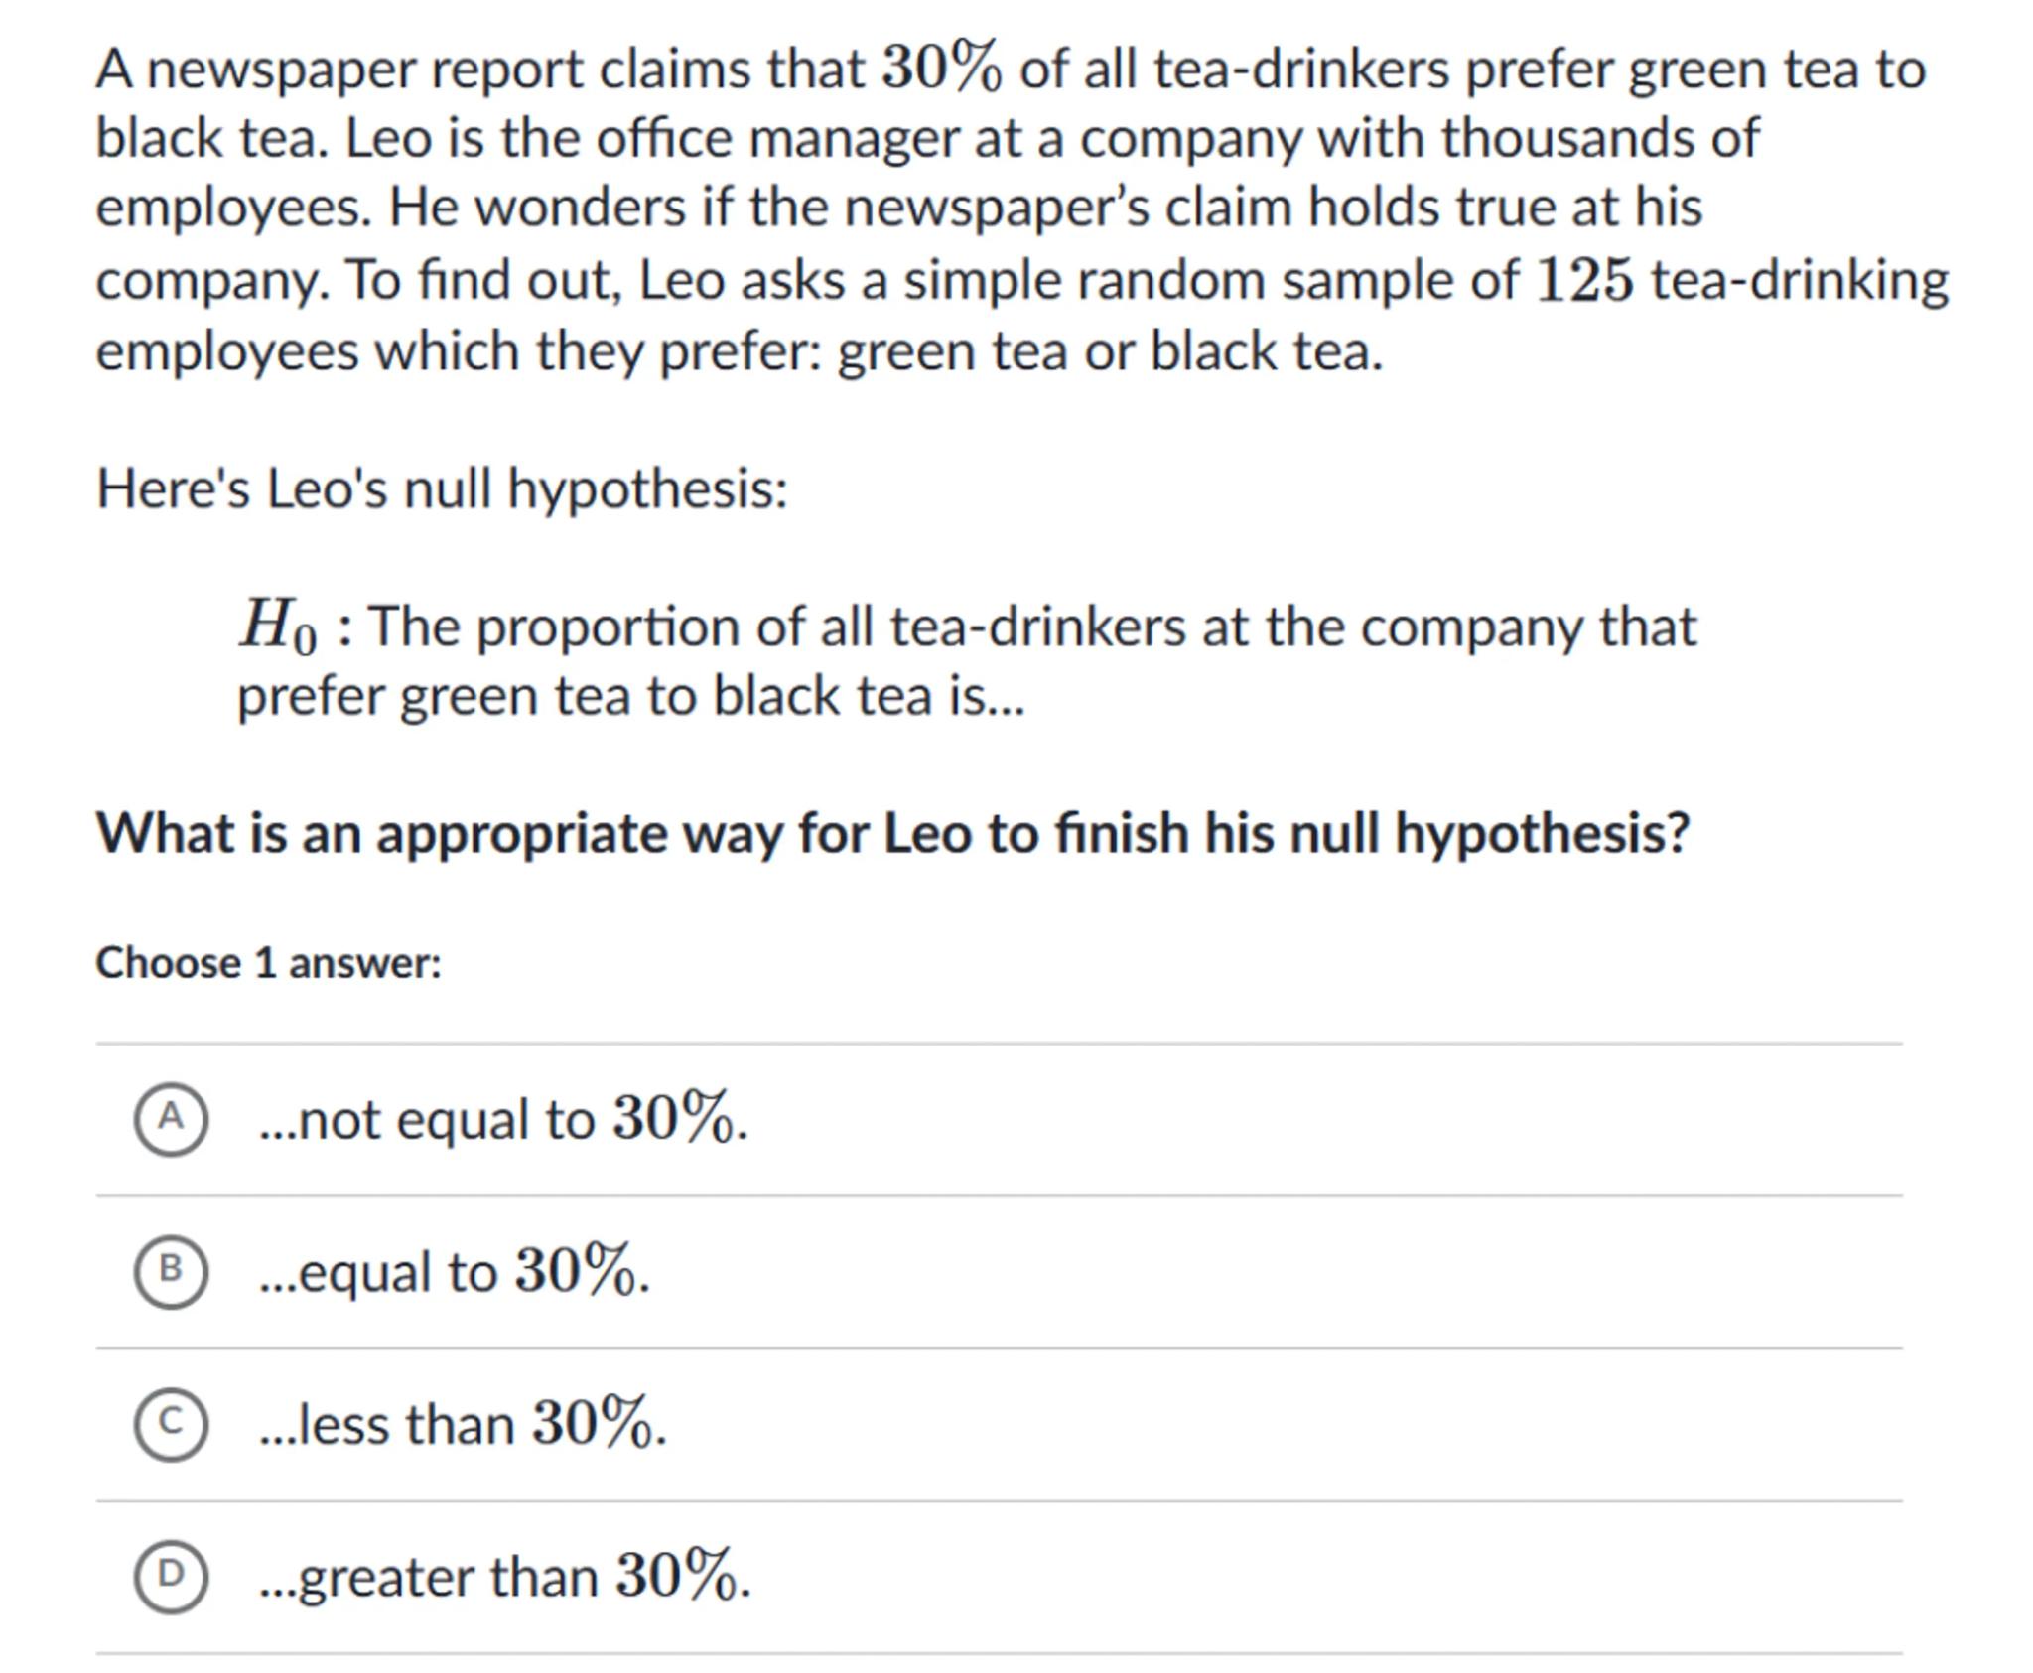Click the 30% in the opening sentence
The height and width of the screenshot is (1673, 2033).
pyautogui.click(x=941, y=69)
